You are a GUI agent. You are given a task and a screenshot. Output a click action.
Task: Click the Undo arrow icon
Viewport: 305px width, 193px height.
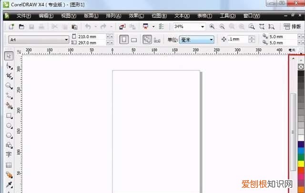[x=88, y=27]
